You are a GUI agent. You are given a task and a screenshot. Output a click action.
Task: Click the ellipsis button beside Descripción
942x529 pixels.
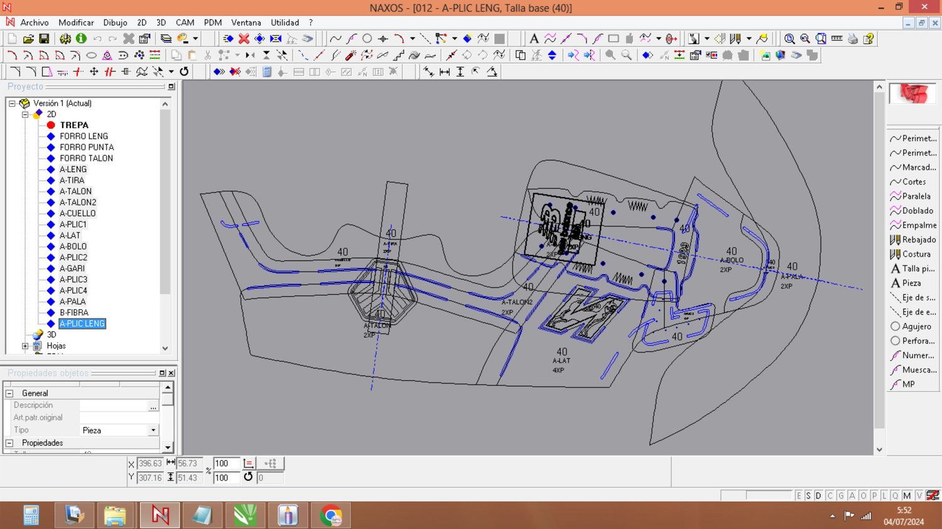point(153,406)
